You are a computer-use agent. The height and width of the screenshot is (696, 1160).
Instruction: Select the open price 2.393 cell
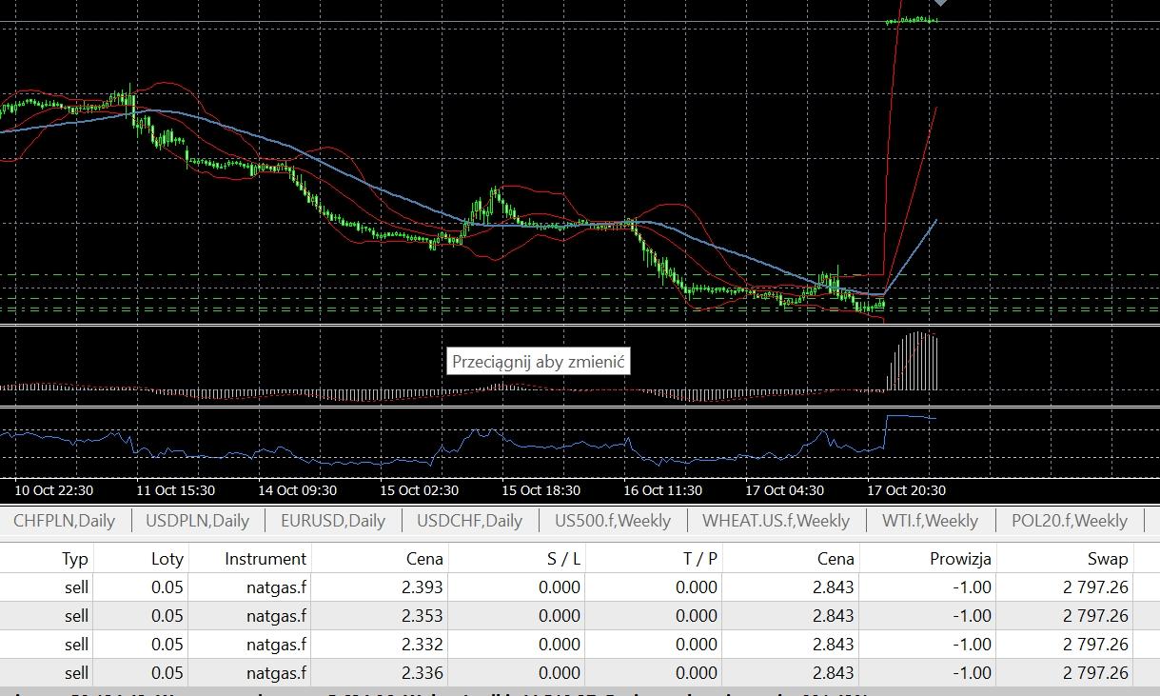pos(423,587)
